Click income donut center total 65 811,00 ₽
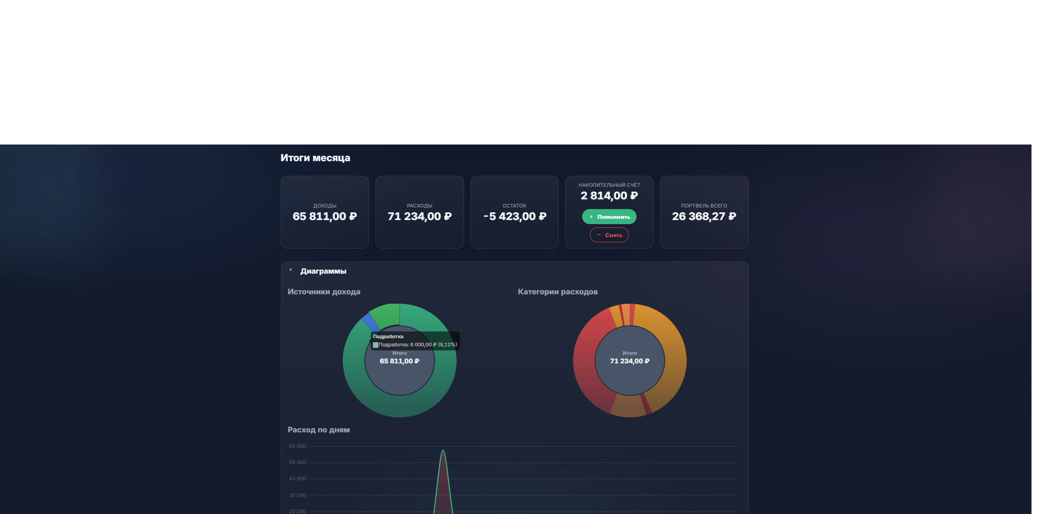Viewport: 1038px width, 514px height. (399, 361)
